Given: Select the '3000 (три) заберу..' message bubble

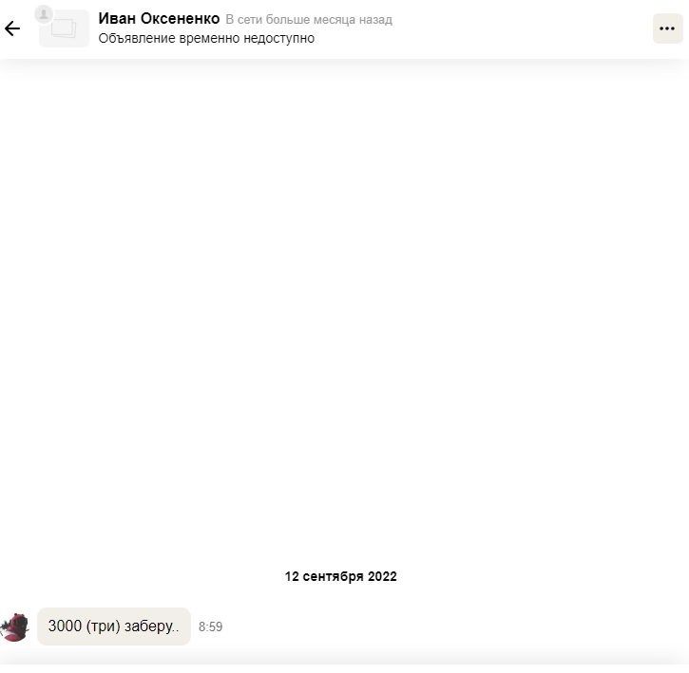Looking at the screenshot, I should pos(114,626).
